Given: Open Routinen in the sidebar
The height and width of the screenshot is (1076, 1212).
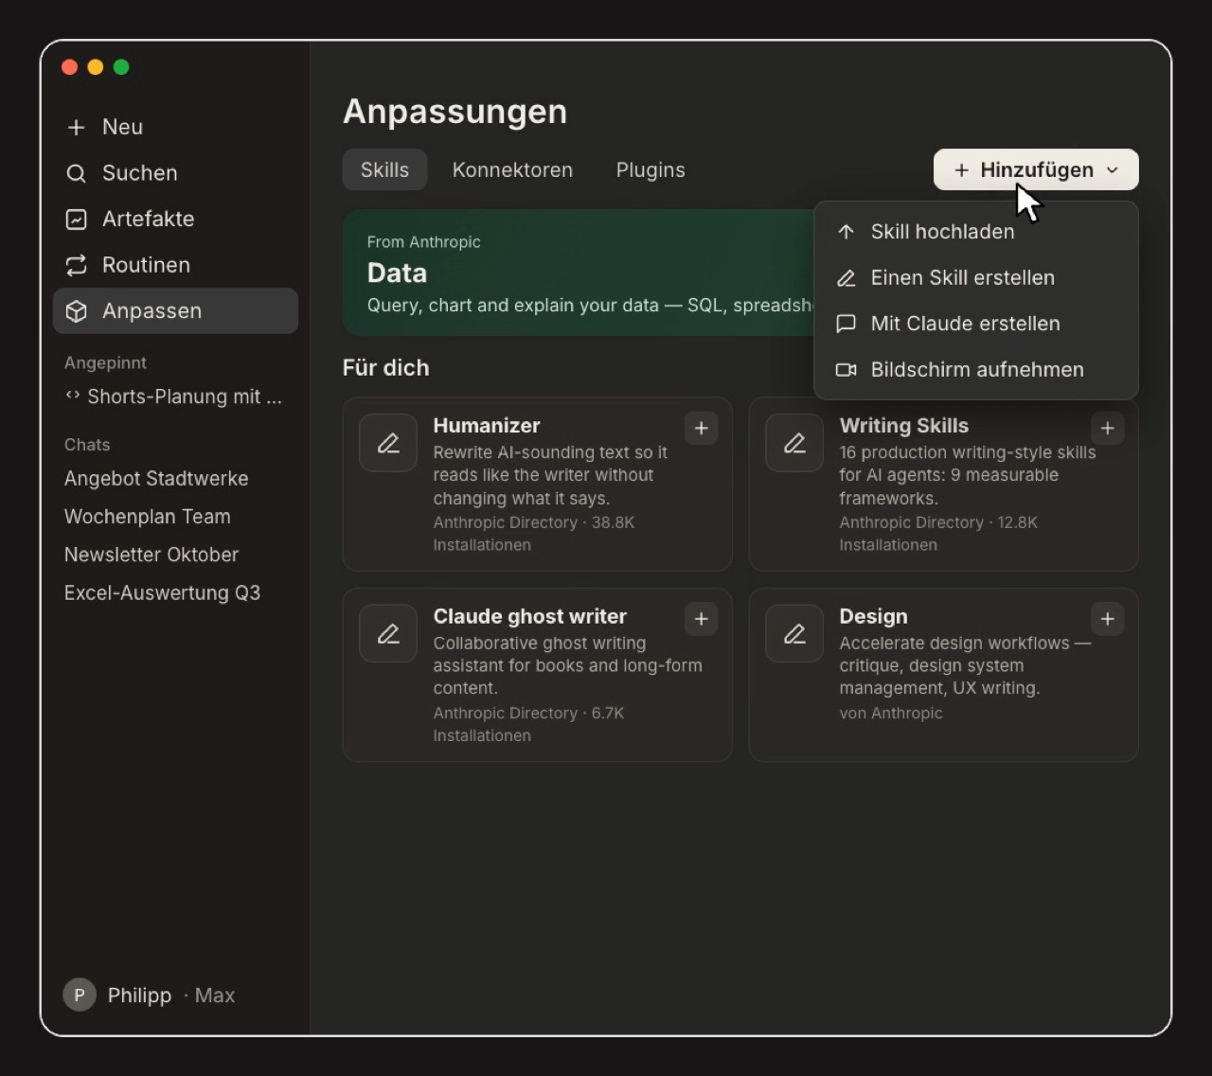Looking at the screenshot, I should (175, 265).
